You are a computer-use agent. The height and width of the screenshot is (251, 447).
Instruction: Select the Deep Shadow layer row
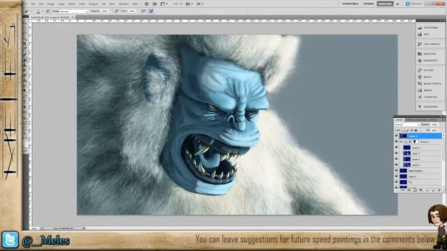420,170
